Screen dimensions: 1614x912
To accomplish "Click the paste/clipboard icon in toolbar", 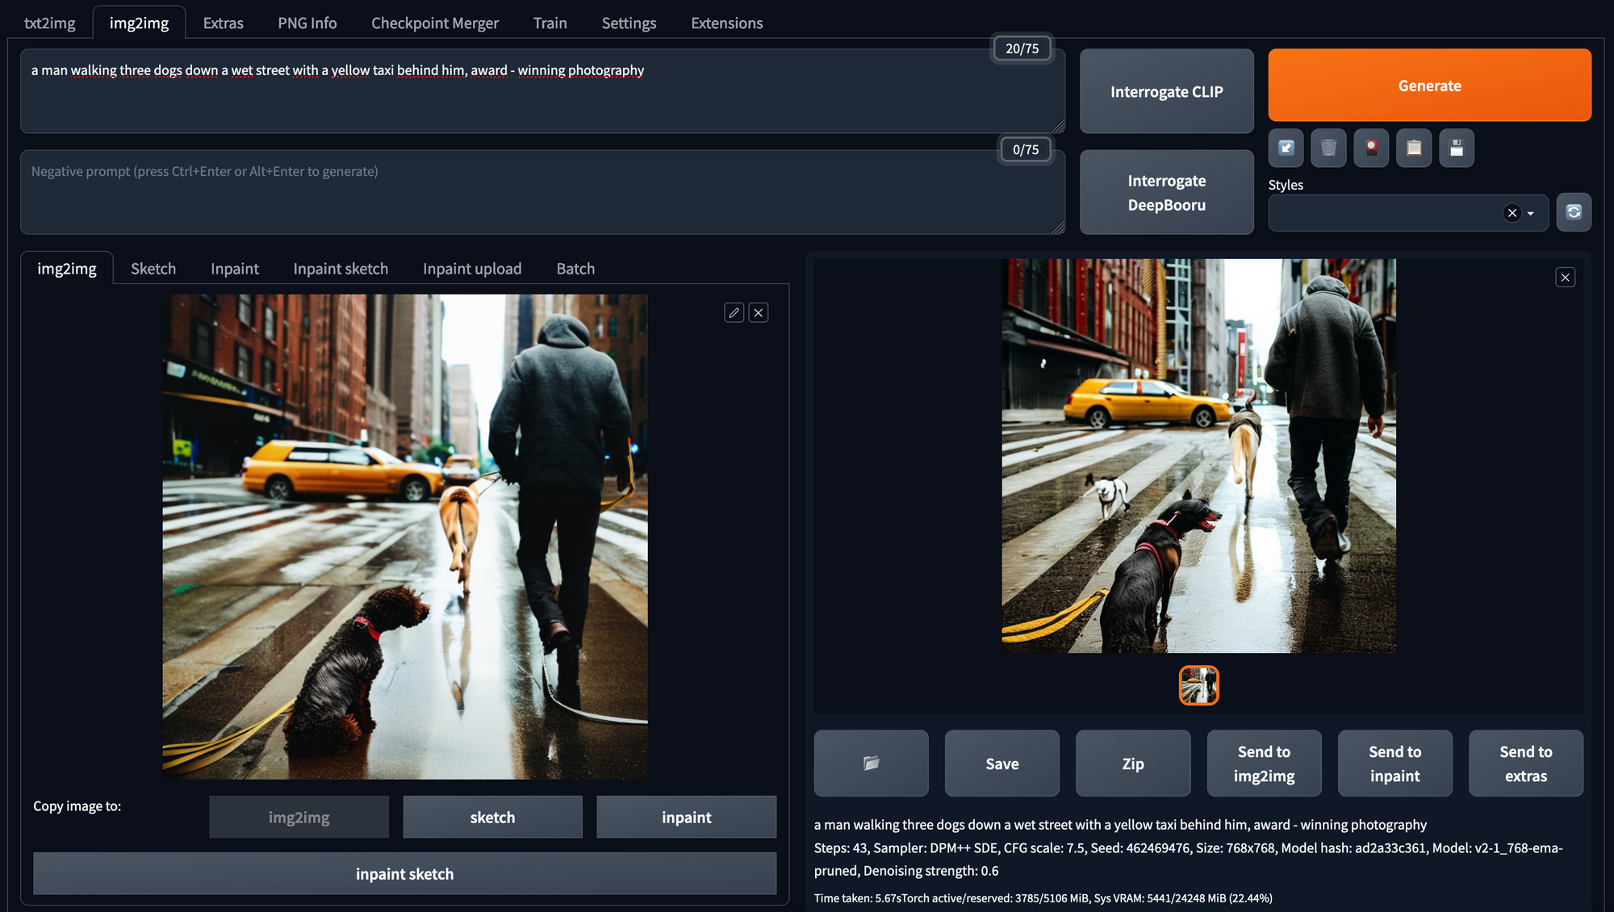I will pos(1413,148).
